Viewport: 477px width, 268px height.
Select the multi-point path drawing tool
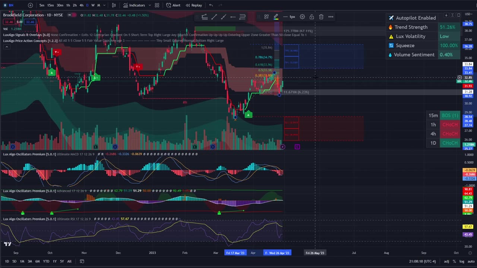click(205, 17)
